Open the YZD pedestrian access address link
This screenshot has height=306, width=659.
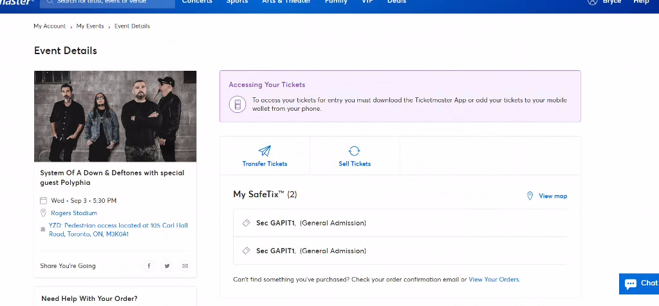point(118,229)
